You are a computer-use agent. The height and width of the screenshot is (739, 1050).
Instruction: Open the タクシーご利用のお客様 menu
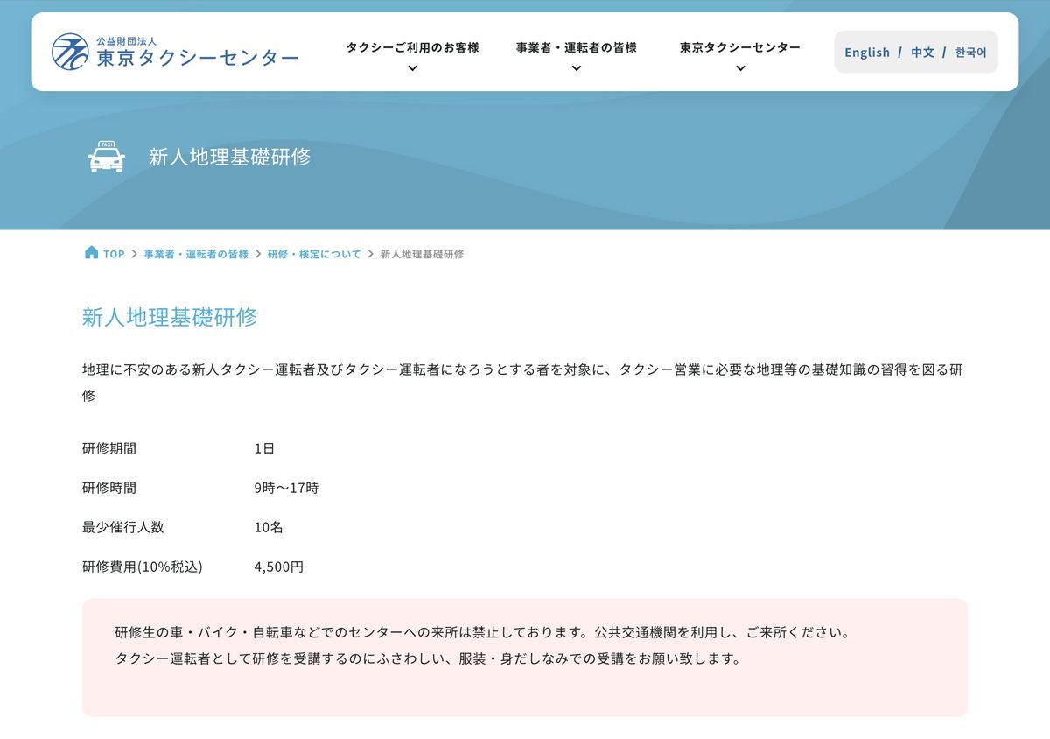click(x=412, y=47)
